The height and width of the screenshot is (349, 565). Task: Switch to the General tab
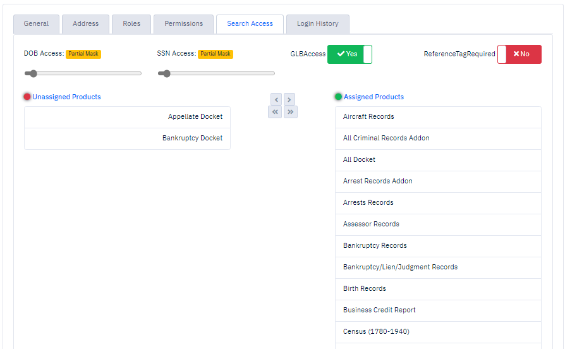click(x=36, y=24)
